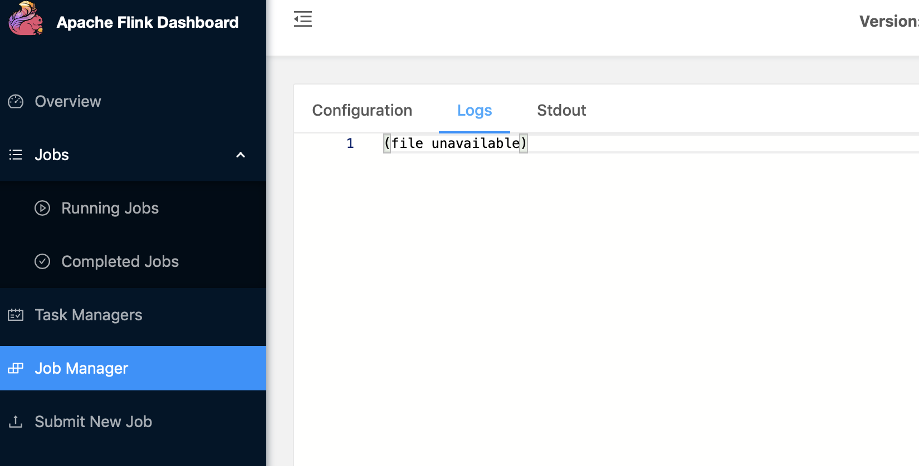The image size is (919, 466).
Task: Open the Overview page
Action: pos(133,101)
